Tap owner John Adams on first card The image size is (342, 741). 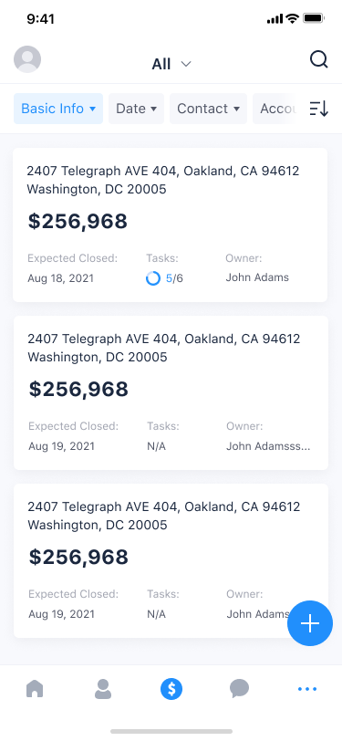click(x=257, y=277)
